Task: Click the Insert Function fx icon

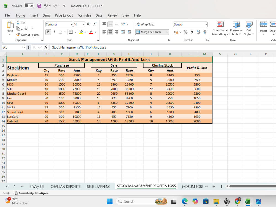Action: 46,47
